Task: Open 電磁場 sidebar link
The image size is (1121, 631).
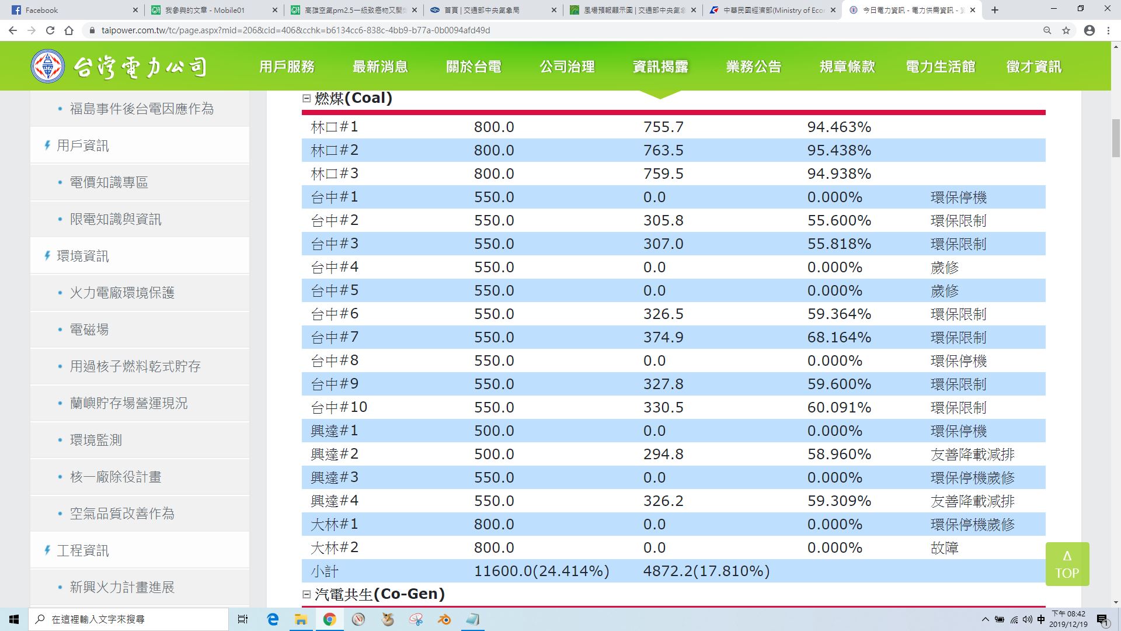Action: click(89, 330)
